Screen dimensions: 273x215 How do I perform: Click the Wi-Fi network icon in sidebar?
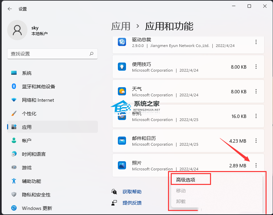[14, 100]
